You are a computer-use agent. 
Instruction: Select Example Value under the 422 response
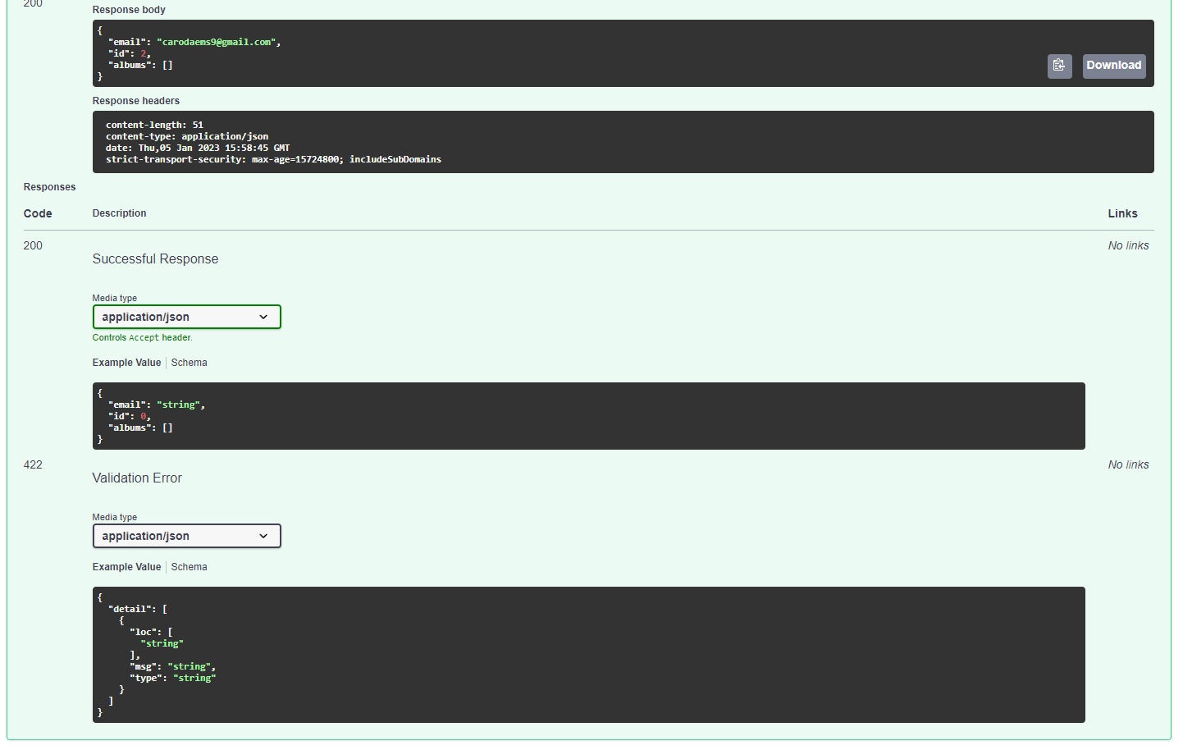[126, 566]
